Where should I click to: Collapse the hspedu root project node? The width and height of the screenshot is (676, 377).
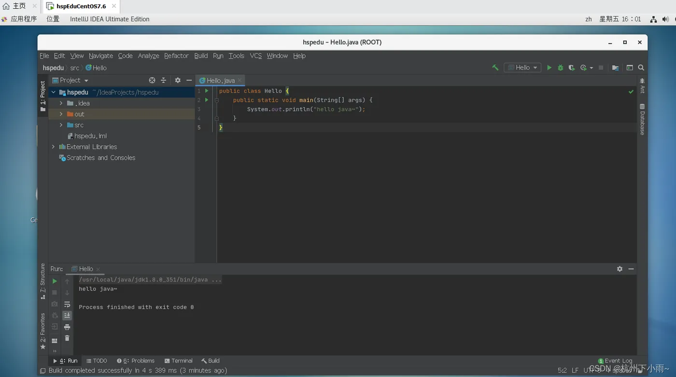click(x=53, y=92)
